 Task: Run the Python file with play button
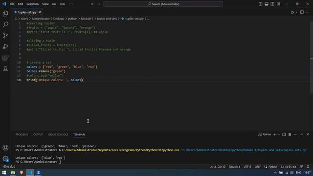pos(292,12)
